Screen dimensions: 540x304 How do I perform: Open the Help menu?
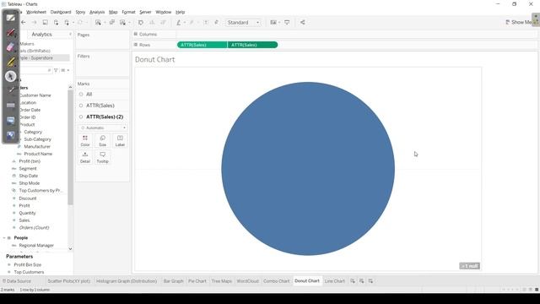click(x=180, y=12)
